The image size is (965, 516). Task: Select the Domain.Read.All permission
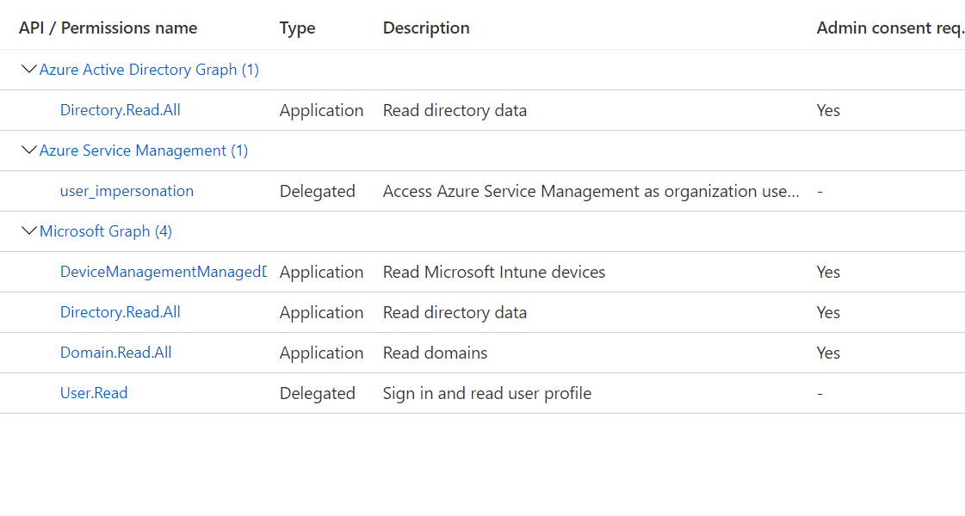coord(115,352)
